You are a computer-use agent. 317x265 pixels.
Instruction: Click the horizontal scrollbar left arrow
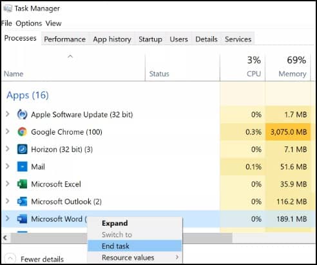click(5, 238)
